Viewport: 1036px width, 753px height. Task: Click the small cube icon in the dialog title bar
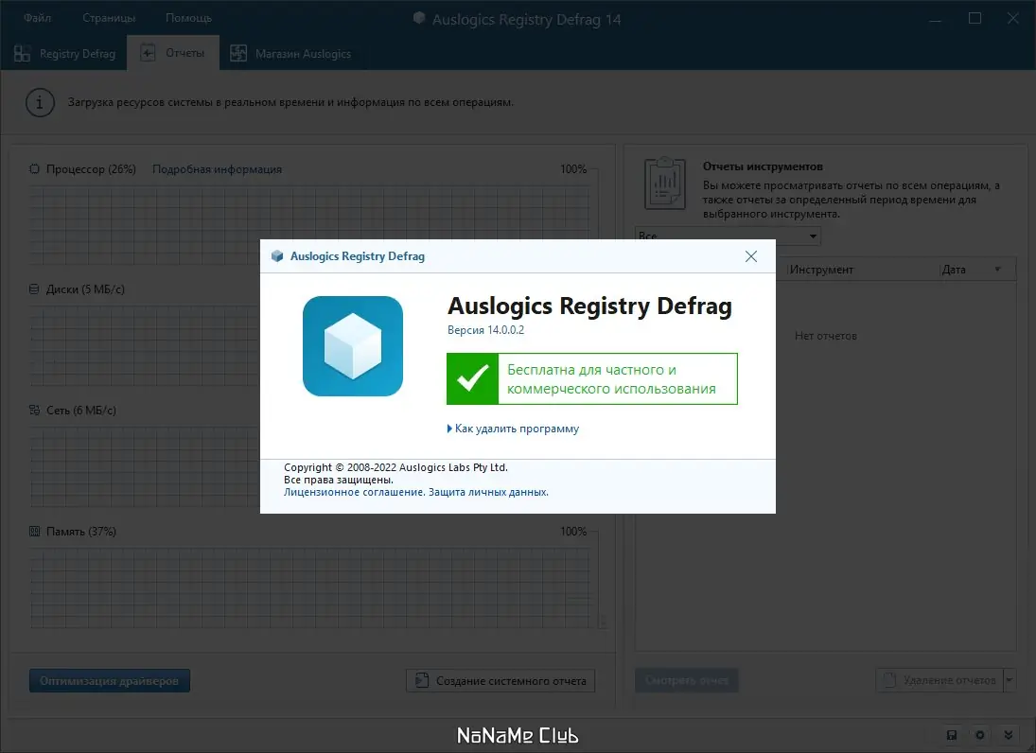point(277,256)
